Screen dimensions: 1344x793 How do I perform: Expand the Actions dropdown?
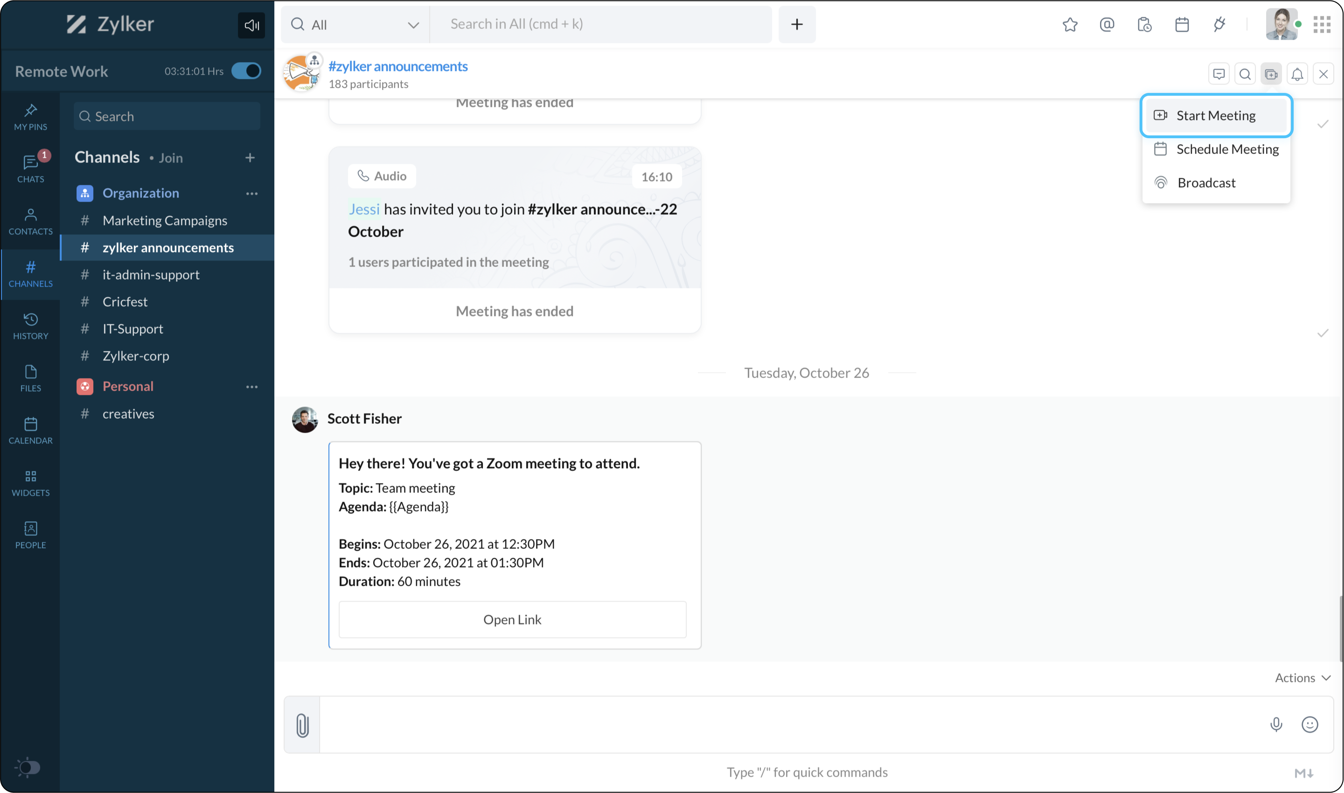[x=1302, y=678]
